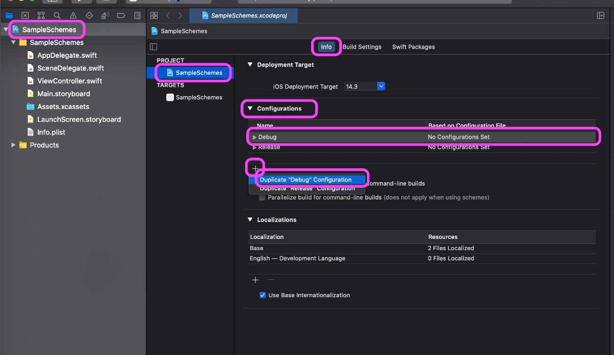The height and width of the screenshot is (355, 614).
Task: Click Release's "No Configurations Set" cell
Action: pyautogui.click(x=458, y=147)
